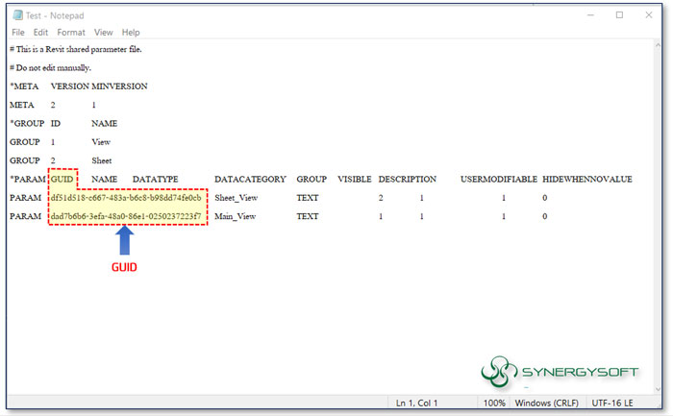
Task: Click the 'This is a Revit shared parameter file' line
Action: pos(76,49)
